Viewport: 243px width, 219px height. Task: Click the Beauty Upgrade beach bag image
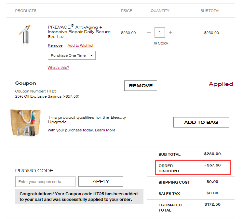pos(25,123)
